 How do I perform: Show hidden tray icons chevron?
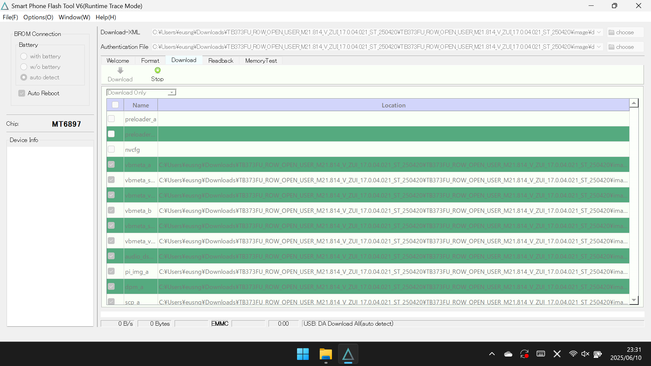click(492, 354)
